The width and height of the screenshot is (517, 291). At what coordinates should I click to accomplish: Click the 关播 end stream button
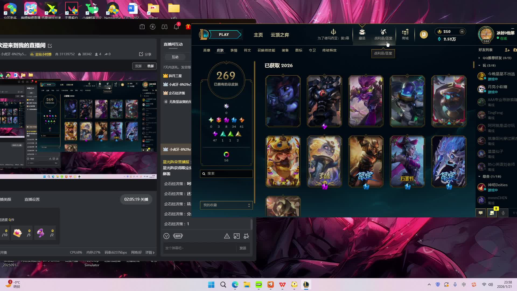coord(136,199)
